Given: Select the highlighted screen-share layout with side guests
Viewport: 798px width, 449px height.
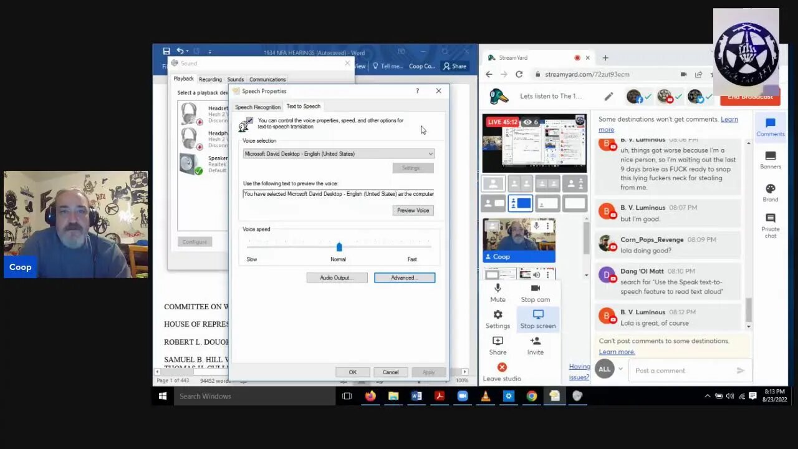Looking at the screenshot, I should click(x=520, y=203).
